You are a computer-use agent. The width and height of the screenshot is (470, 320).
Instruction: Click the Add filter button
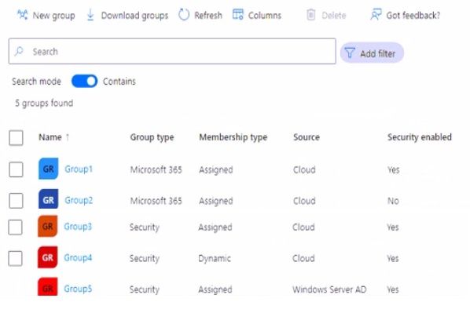pos(372,53)
